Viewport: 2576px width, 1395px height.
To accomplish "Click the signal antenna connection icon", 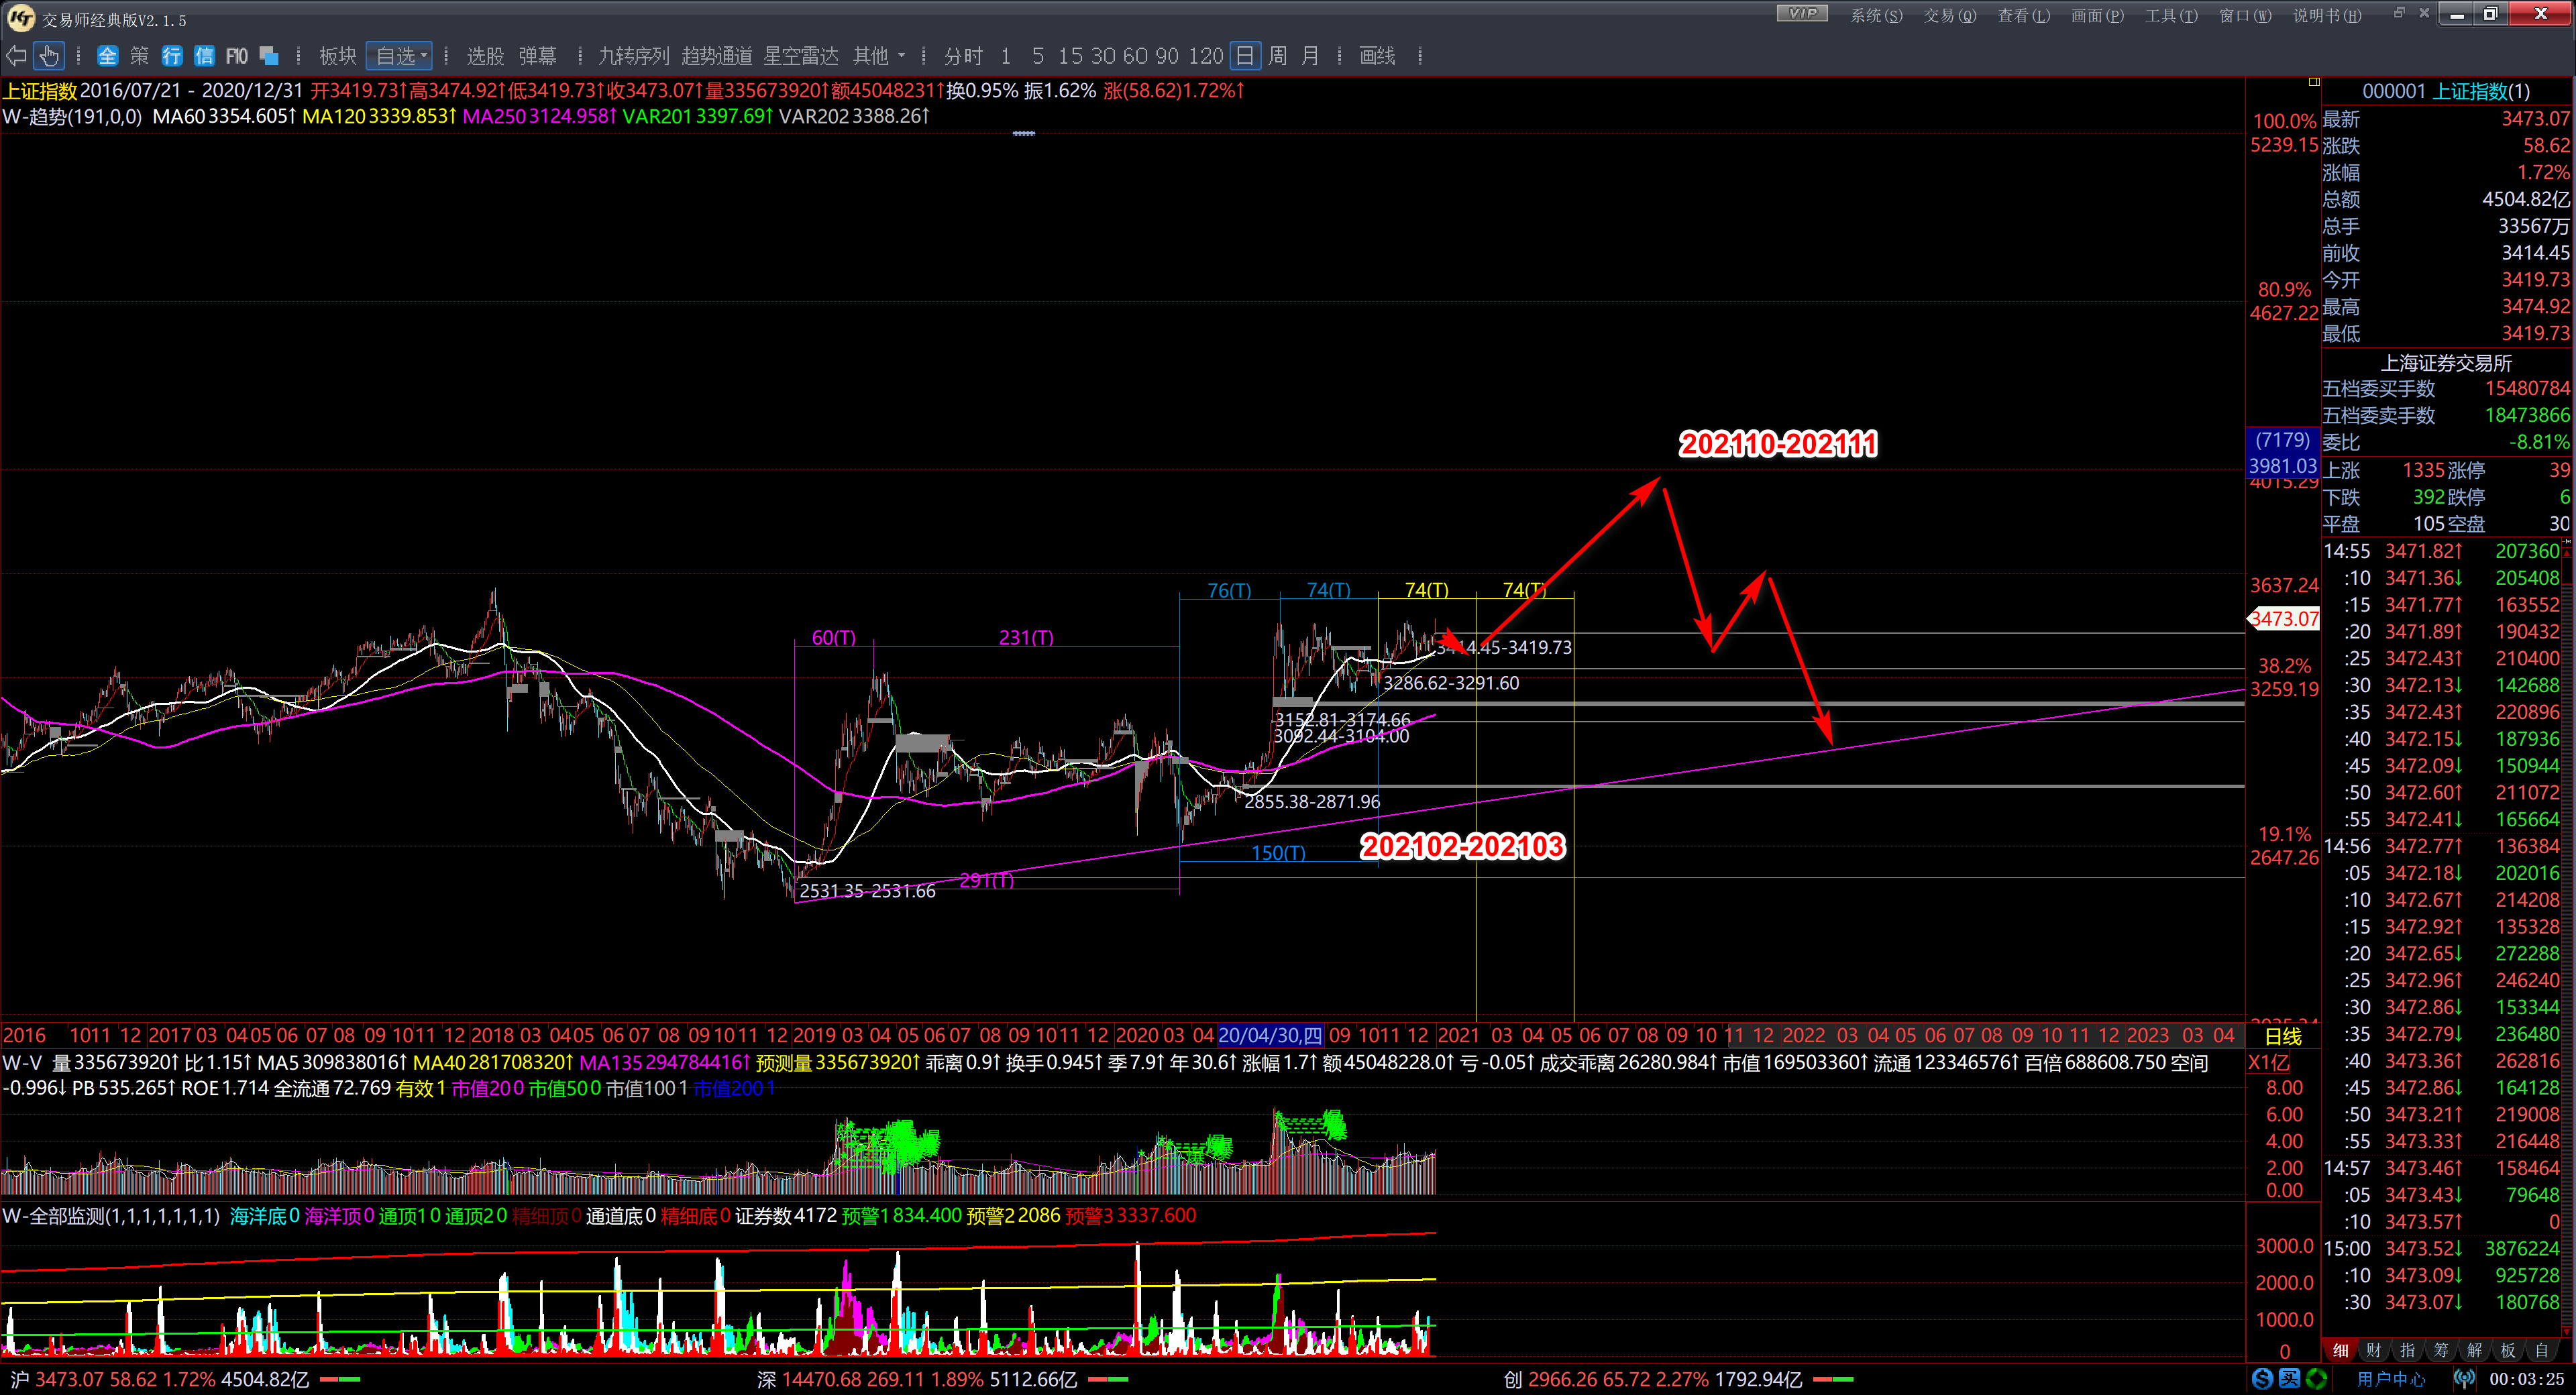I will [x=2464, y=1379].
